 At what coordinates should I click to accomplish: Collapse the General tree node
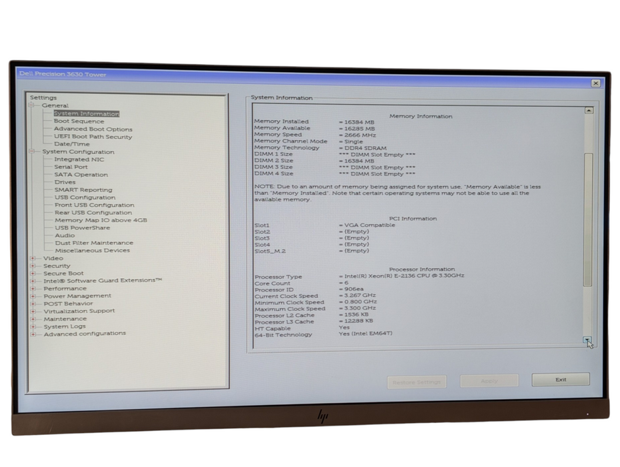tap(31, 105)
